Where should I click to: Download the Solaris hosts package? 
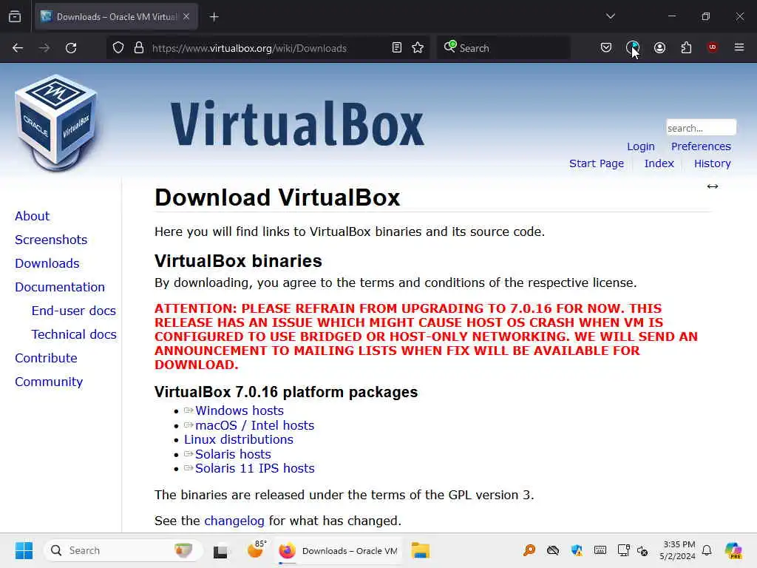tap(233, 454)
